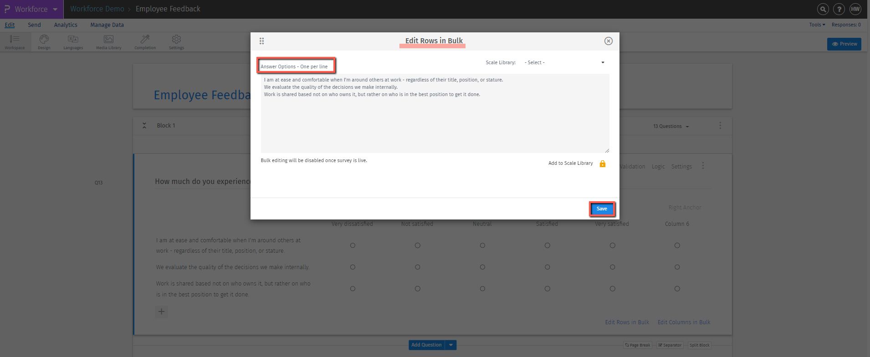Open the Completion wand icon

click(145, 42)
